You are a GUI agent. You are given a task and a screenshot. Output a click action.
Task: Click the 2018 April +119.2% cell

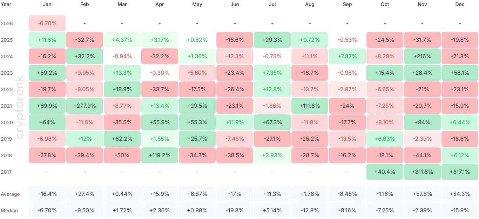tap(160, 155)
